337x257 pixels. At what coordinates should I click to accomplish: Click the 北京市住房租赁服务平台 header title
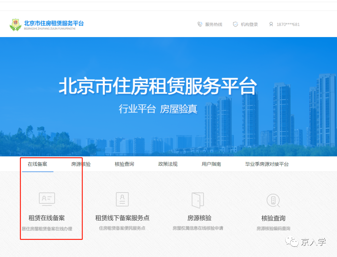tap(54, 23)
